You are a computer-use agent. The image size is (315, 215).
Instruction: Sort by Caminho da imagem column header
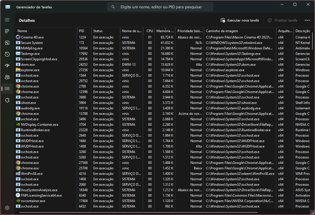pyautogui.click(x=240, y=31)
